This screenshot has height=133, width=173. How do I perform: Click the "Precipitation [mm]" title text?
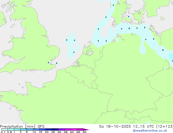point(18,126)
